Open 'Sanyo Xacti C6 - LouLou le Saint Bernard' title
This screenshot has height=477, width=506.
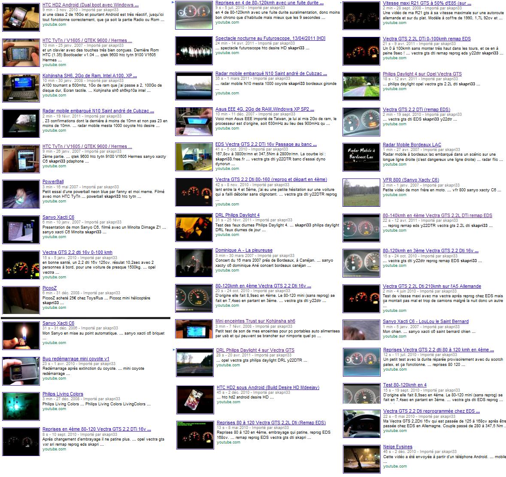click(426, 321)
